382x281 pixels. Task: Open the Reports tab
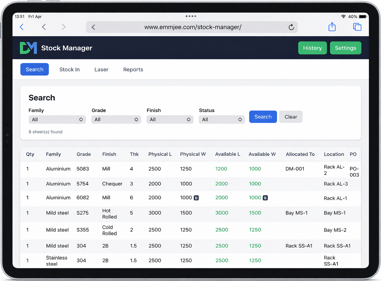(133, 69)
